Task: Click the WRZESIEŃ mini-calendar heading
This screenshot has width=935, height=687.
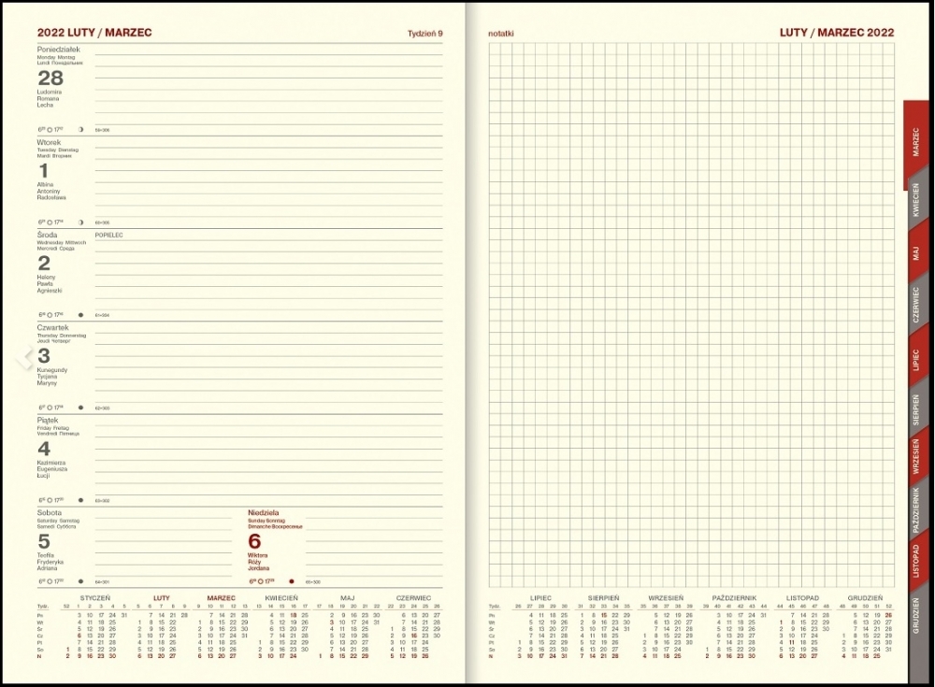Action: 666,598
